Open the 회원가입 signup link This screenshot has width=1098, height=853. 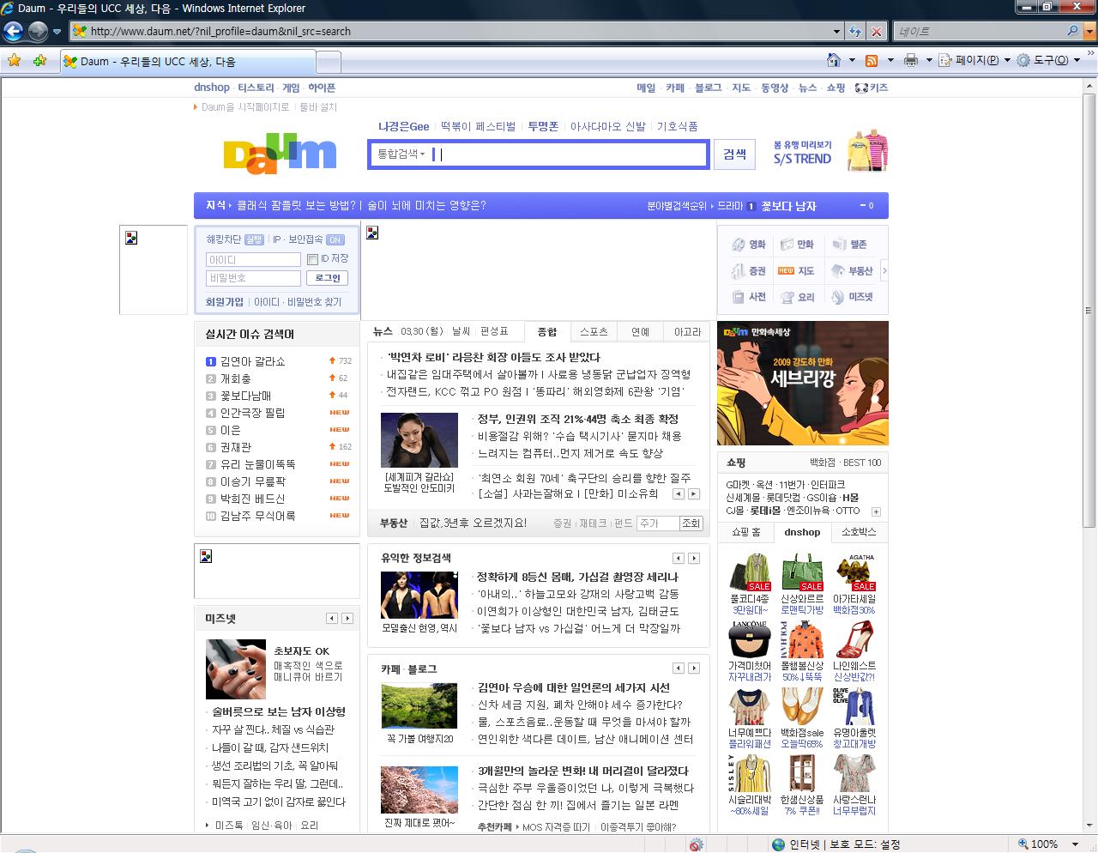(224, 302)
